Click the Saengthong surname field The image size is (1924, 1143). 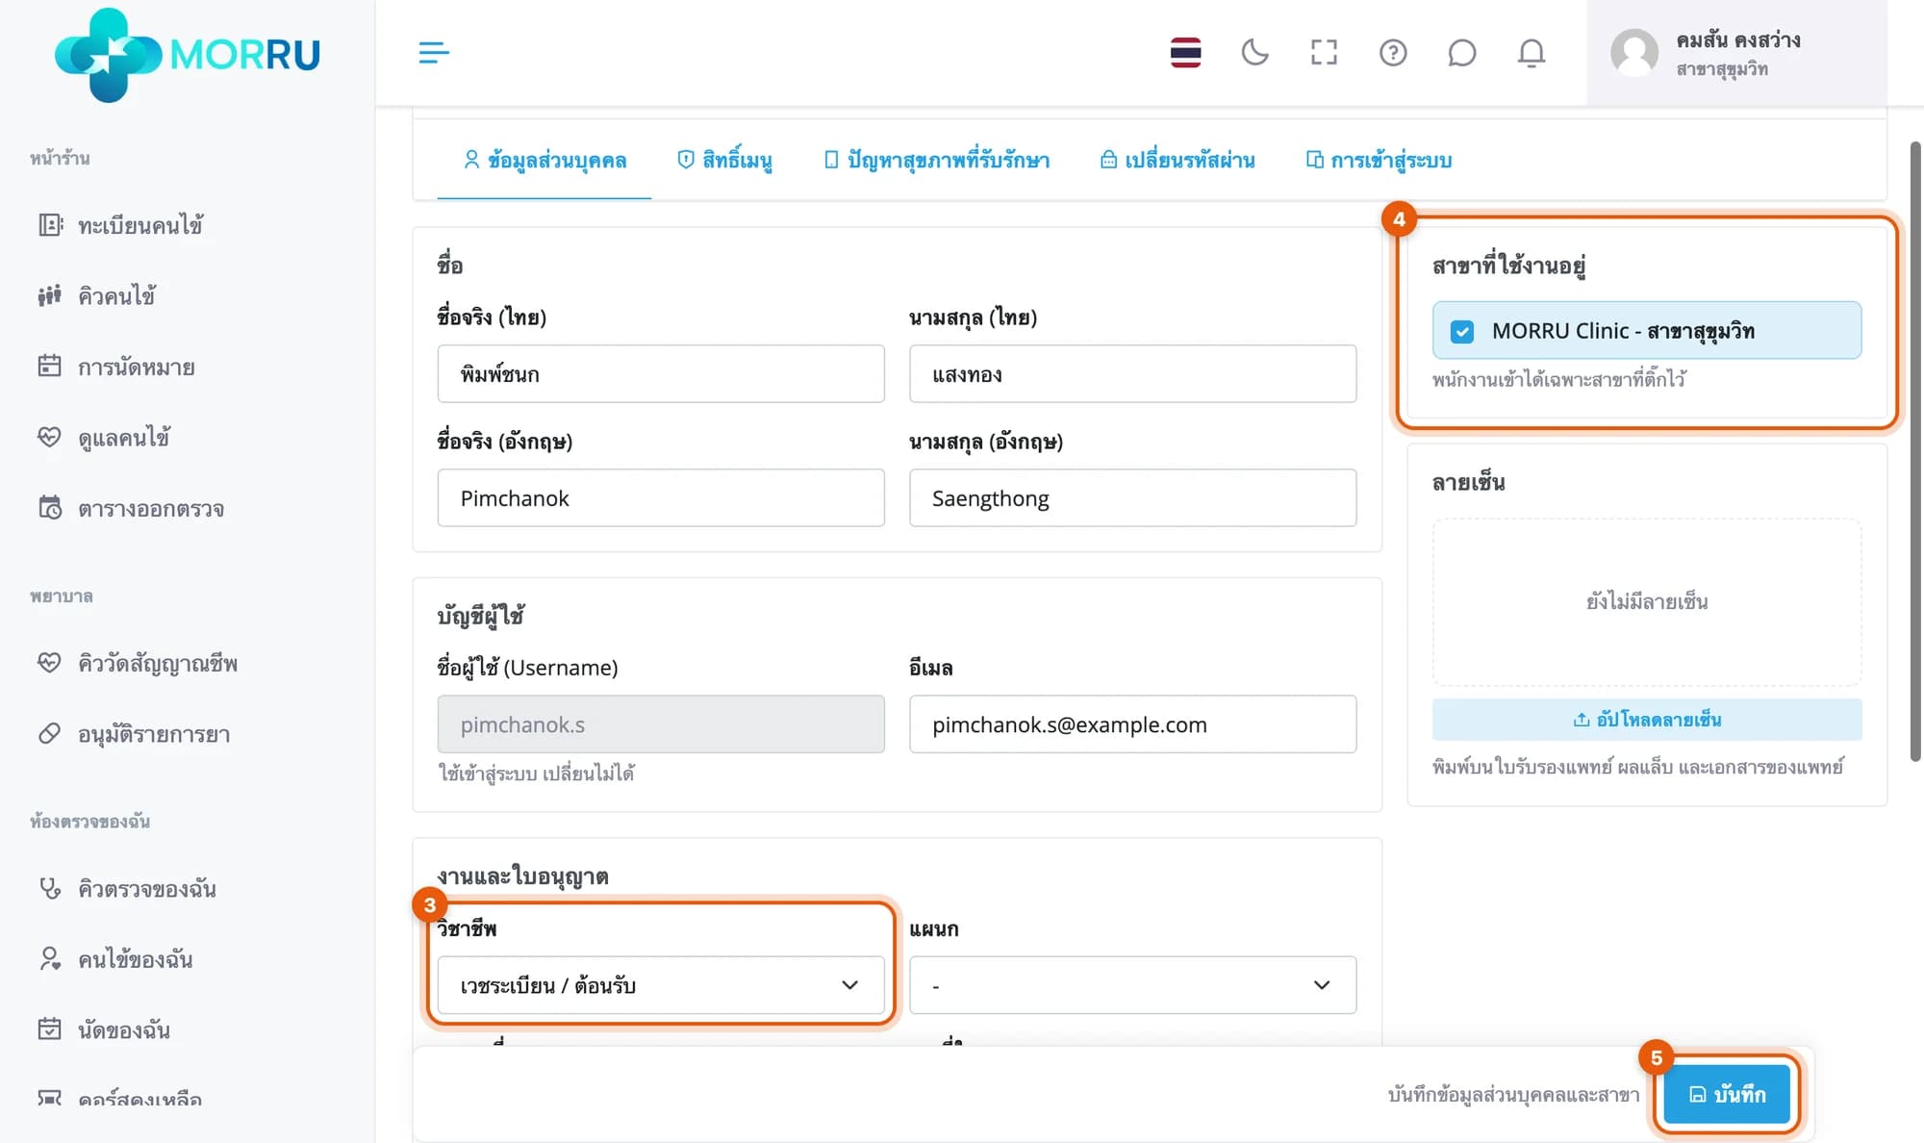(x=1132, y=497)
